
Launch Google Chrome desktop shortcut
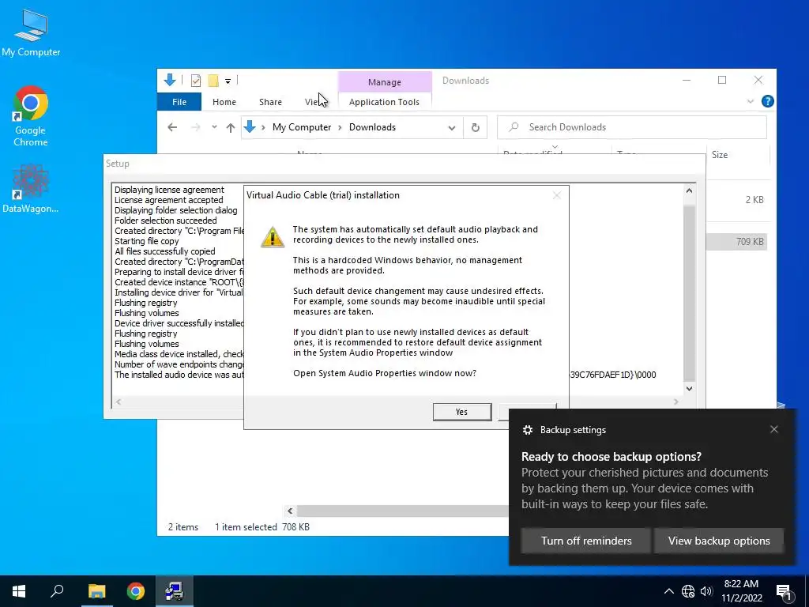coord(31,116)
